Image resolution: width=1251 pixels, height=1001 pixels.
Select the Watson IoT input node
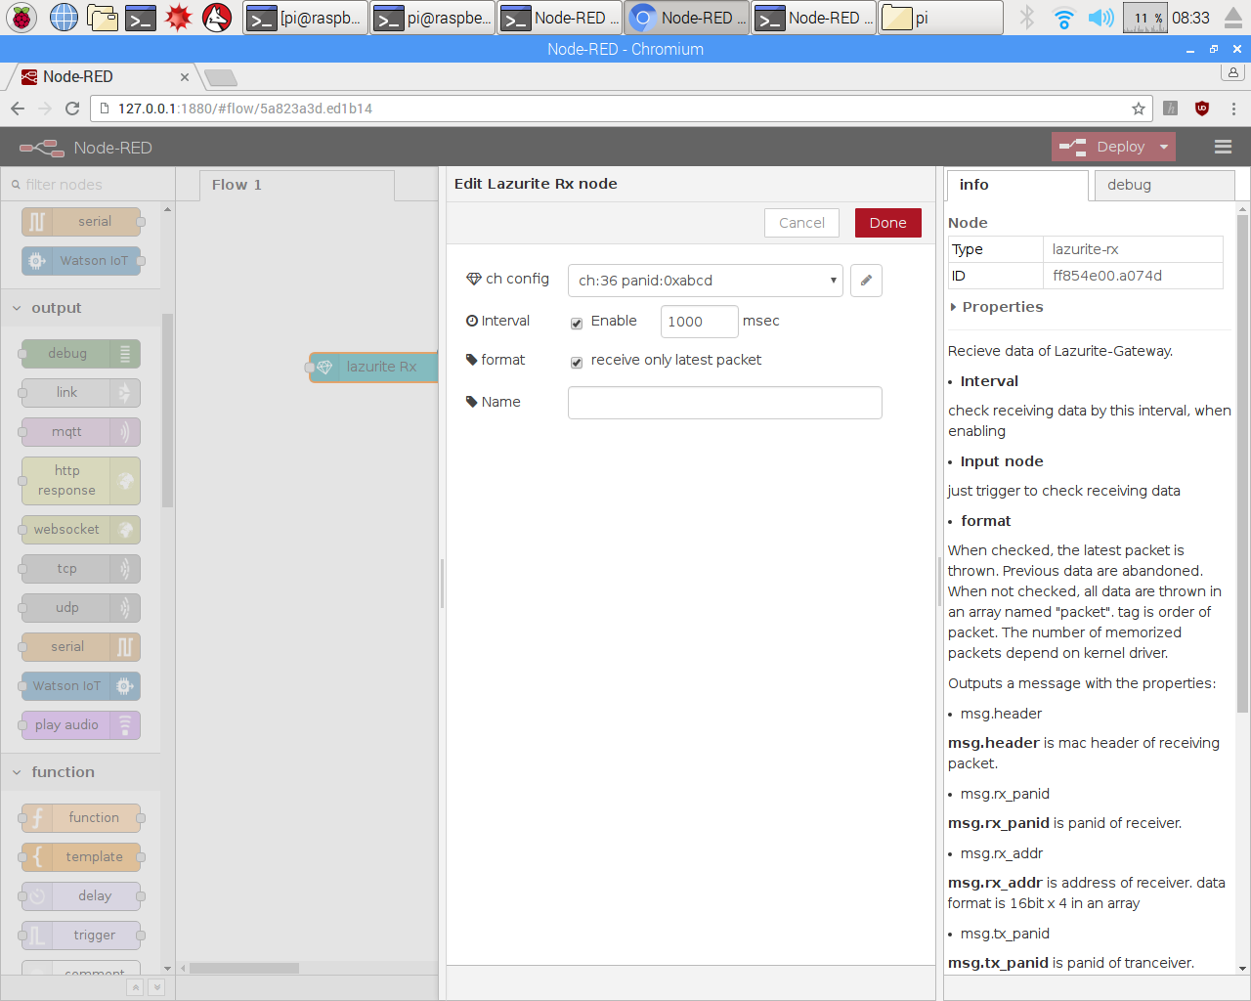click(x=82, y=261)
